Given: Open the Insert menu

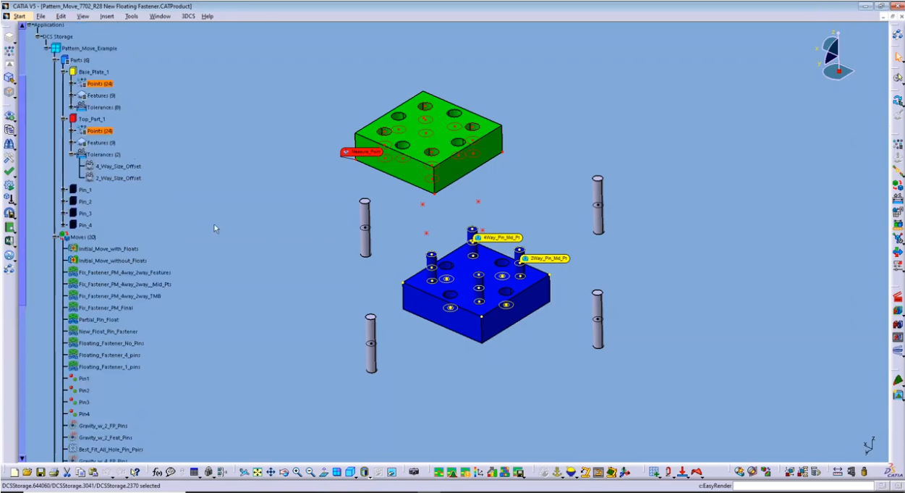Looking at the screenshot, I should click(107, 16).
